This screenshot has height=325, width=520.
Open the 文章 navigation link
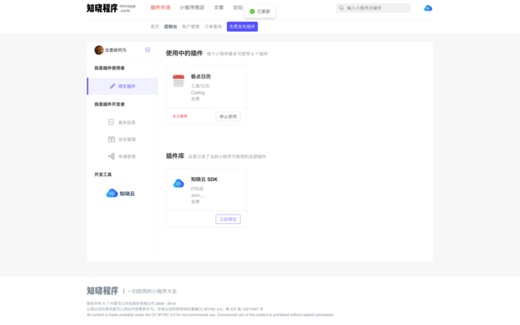pos(219,8)
